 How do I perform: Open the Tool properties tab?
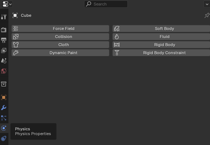4,17
